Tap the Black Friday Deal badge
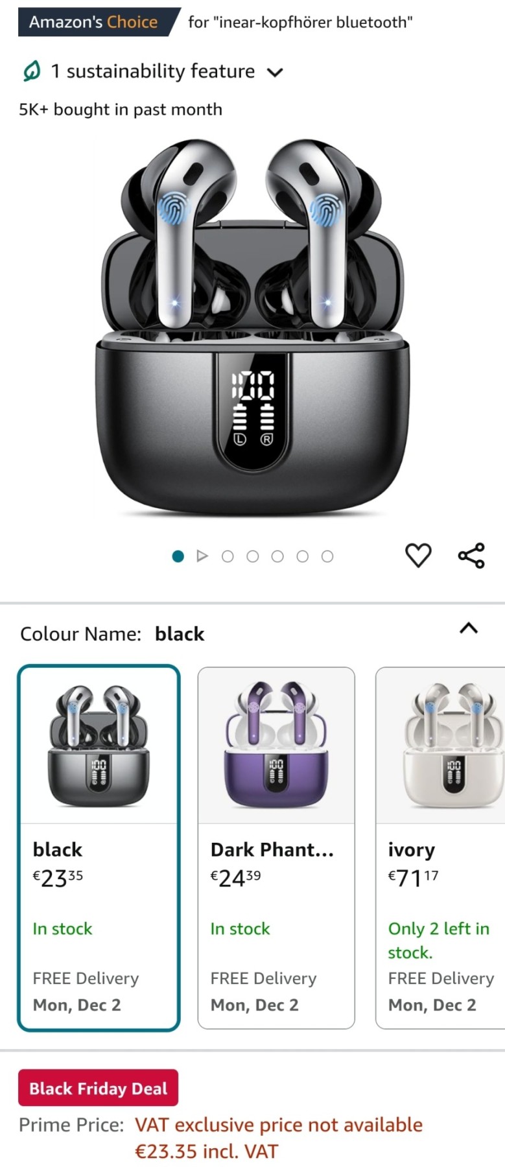Screen dimensions: 505x1167 [98, 1088]
